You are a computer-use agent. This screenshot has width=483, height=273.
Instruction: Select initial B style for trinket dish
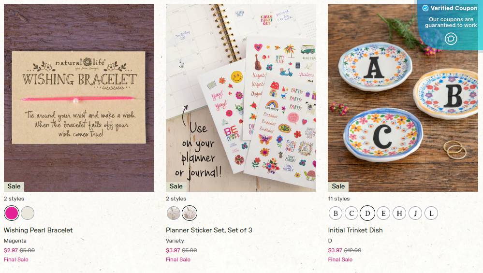coord(336,213)
